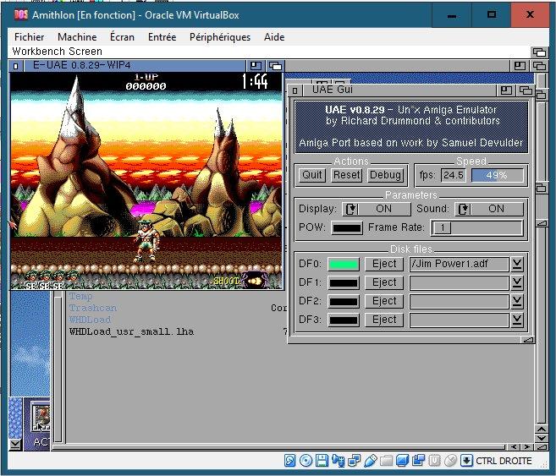Screen dimensions: 556x476
Task: Click the keyboard capture arrow icon
Action: pos(466,461)
